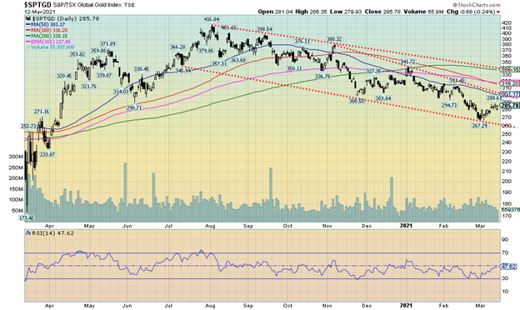Screen dimensions: 520x310
Task: Click the 416.84 peak price label
Action: (x=212, y=19)
